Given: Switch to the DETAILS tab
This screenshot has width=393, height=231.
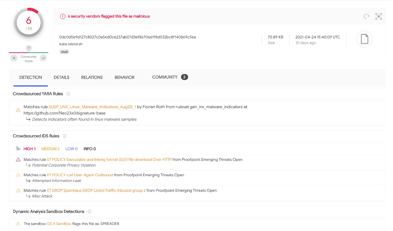Looking at the screenshot, I should click(61, 77).
